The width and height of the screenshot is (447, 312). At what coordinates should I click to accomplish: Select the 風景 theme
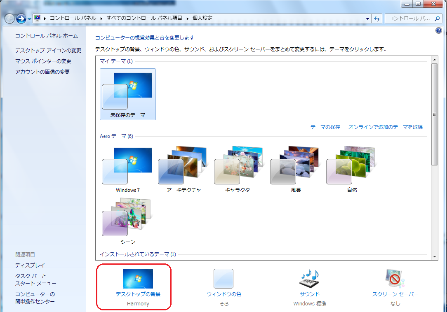pos(296,170)
